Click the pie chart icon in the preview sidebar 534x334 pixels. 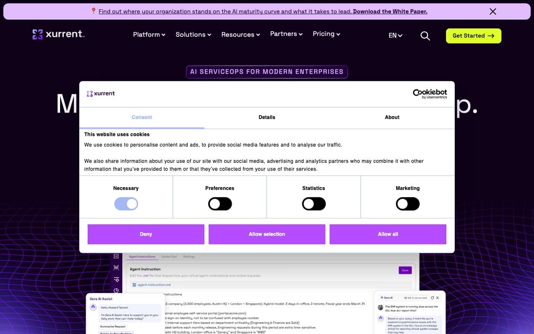(x=116, y=291)
